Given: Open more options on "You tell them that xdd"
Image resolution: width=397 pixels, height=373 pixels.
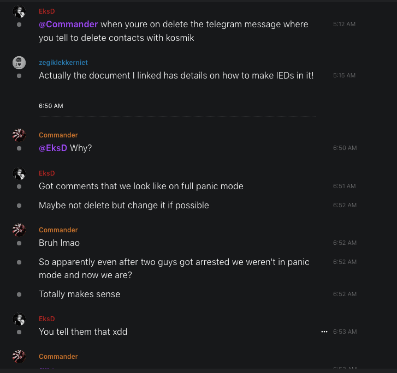Looking at the screenshot, I should pos(324,332).
